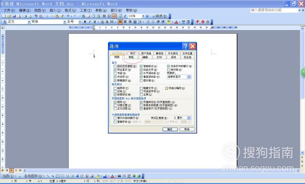Open the 文件 menu in menu bar
305x184 pixels.
tap(9, 10)
